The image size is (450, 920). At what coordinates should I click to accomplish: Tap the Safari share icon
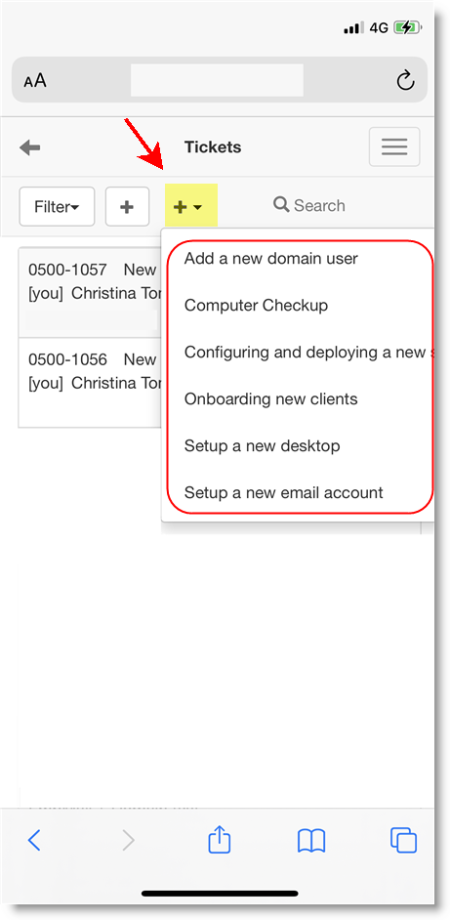tap(220, 840)
